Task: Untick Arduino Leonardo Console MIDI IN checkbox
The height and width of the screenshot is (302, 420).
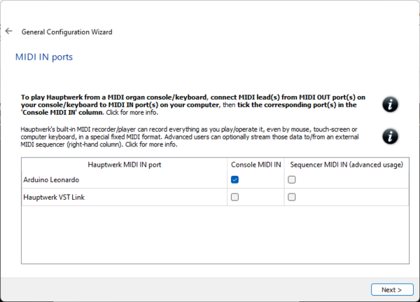Action: pyautogui.click(x=234, y=179)
